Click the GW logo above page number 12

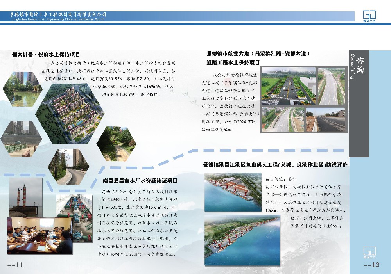pyautogui.click(x=369, y=253)
